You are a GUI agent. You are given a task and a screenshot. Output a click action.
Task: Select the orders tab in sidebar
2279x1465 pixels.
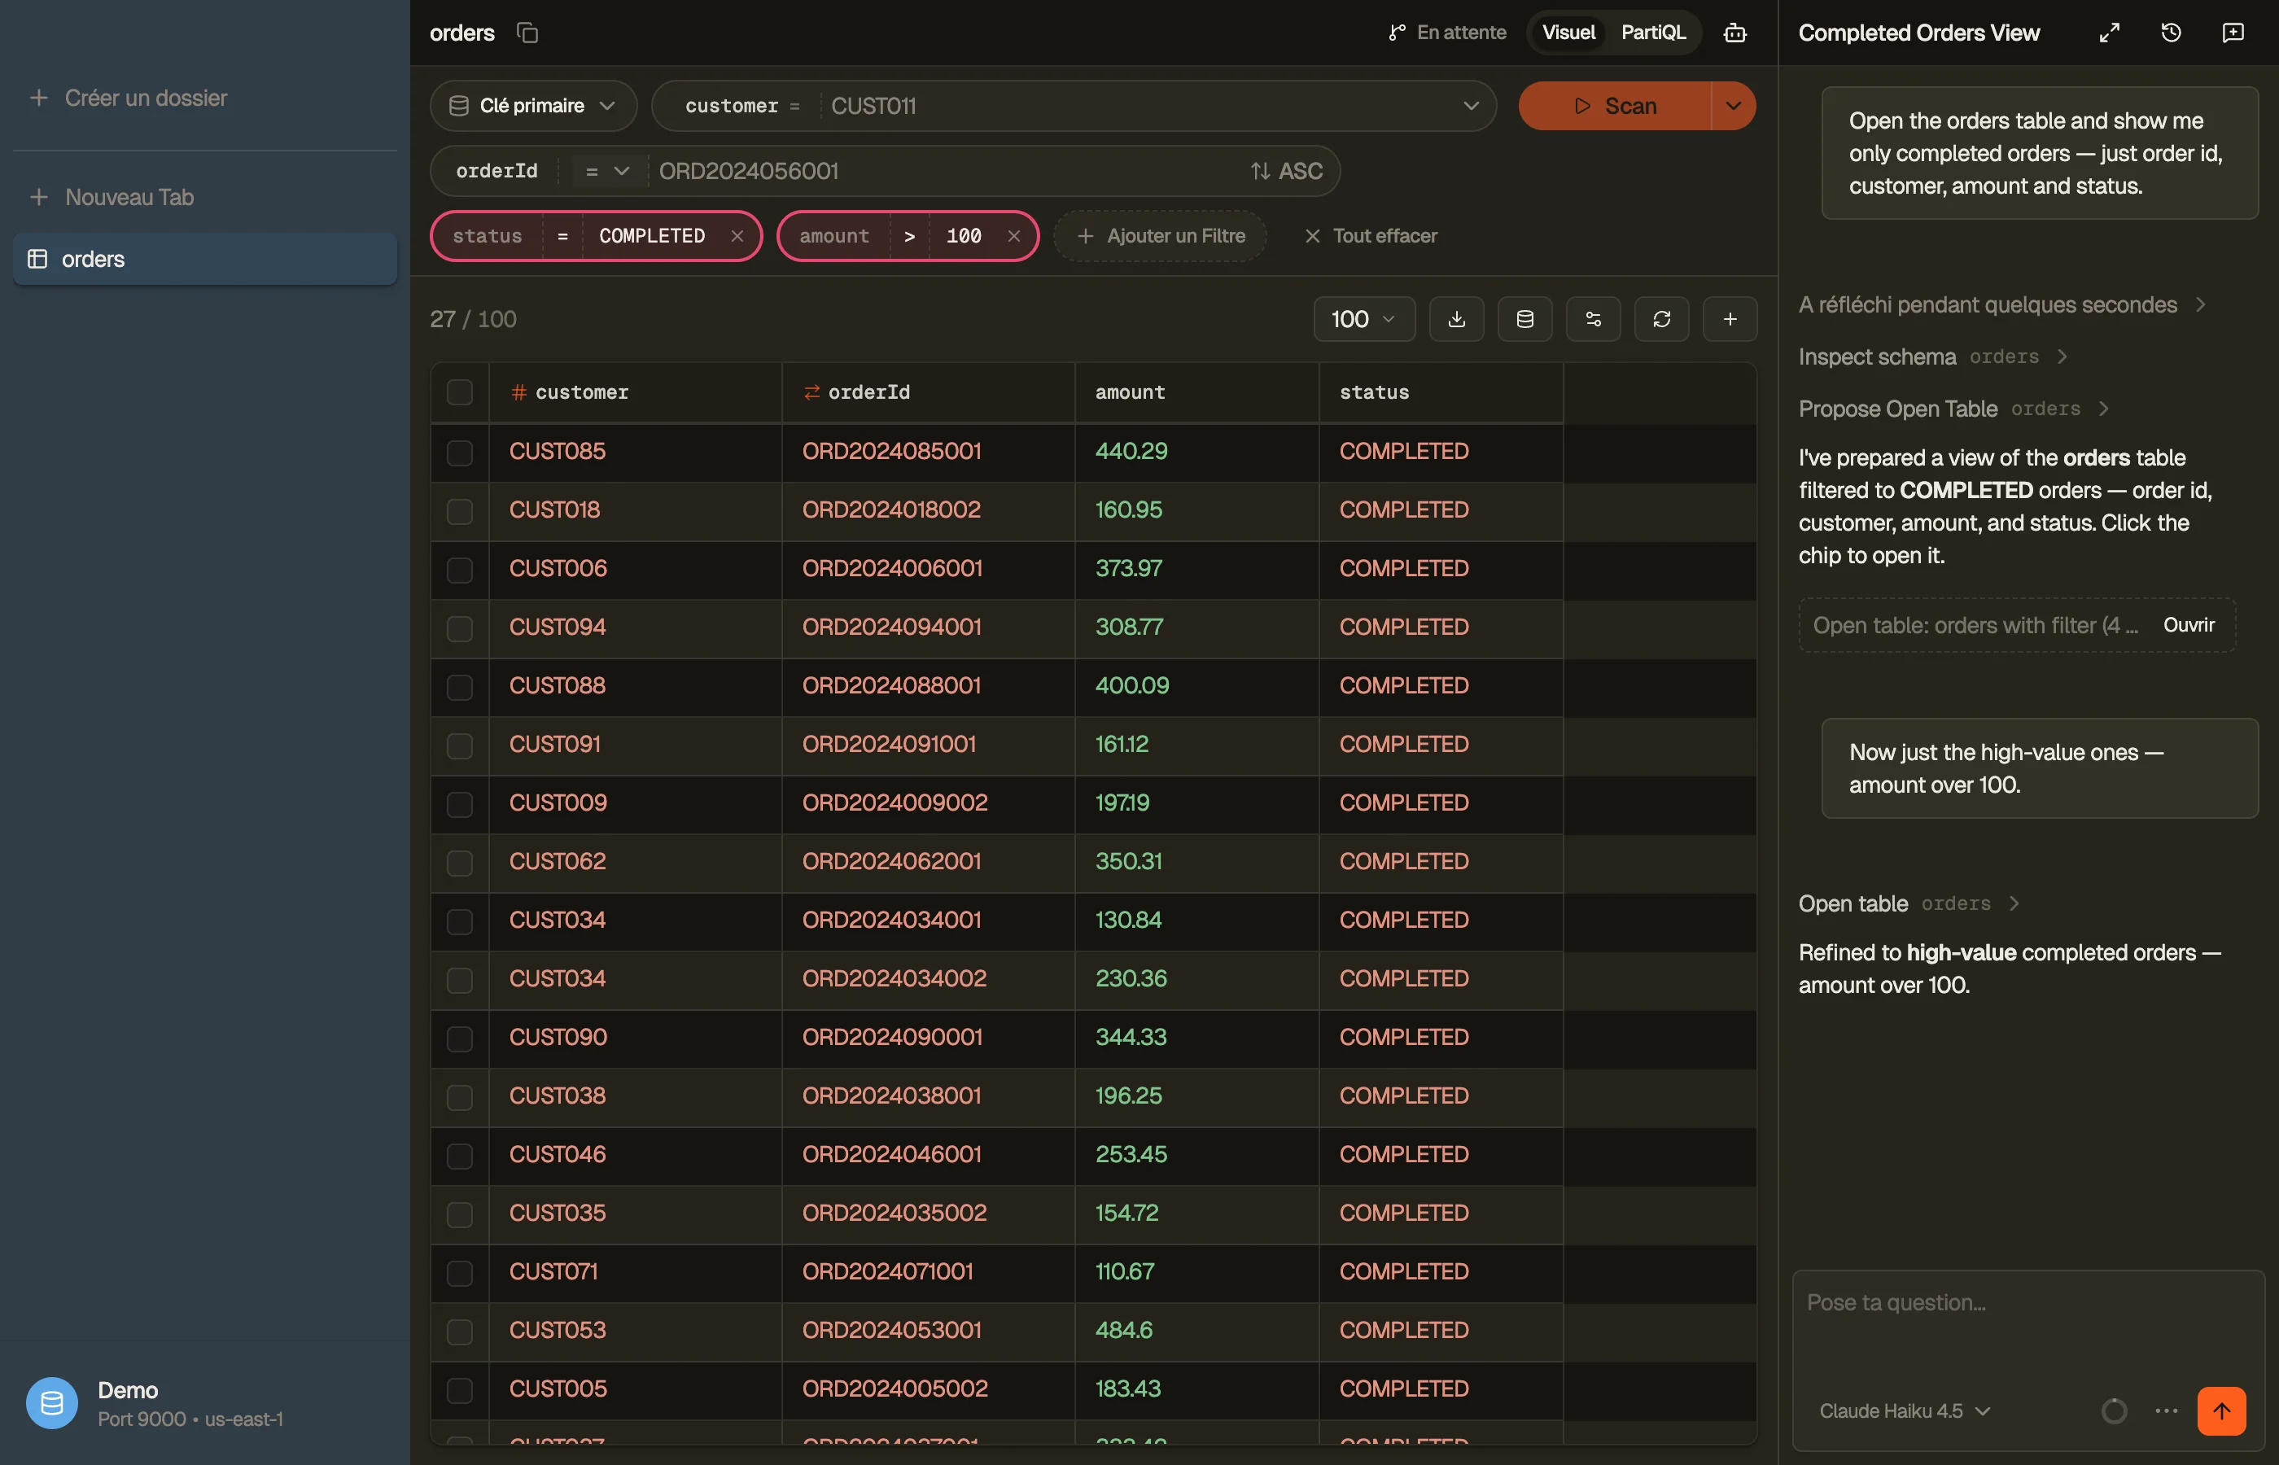click(204, 259)
